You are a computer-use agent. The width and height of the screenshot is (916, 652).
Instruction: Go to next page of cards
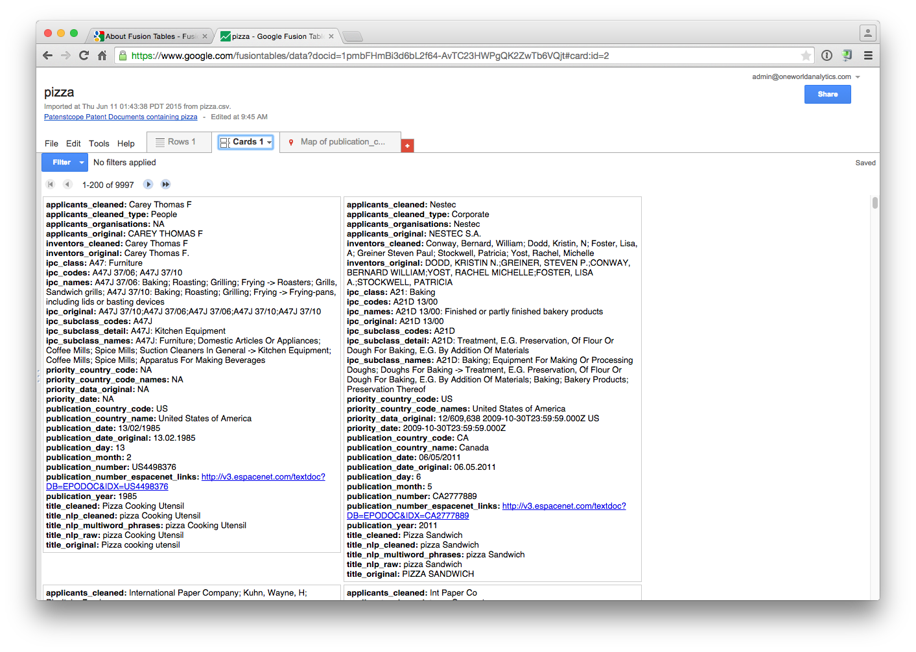click(x=148, y=185)
